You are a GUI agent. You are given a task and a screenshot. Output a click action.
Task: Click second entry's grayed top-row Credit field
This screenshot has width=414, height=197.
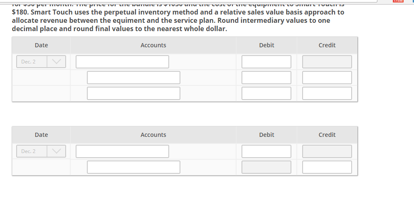pyautogui.click(x=327, y=151)
